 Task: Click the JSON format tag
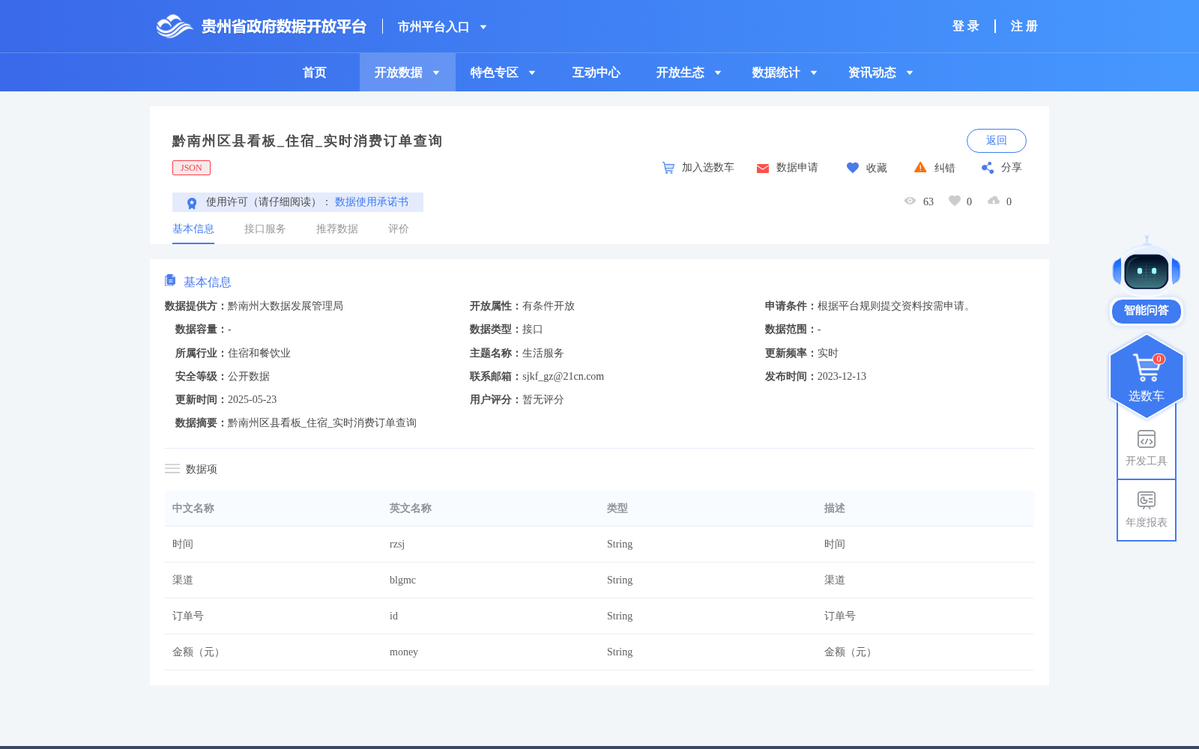[x=192, y=168]
